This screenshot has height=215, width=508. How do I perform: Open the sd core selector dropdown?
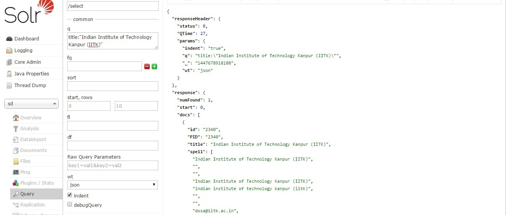(31, 104)
